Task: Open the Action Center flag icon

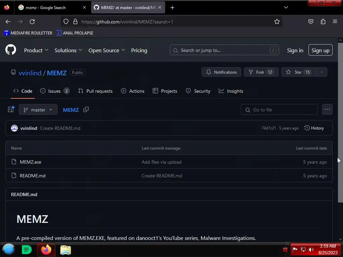Action: (x=295, y=250)
